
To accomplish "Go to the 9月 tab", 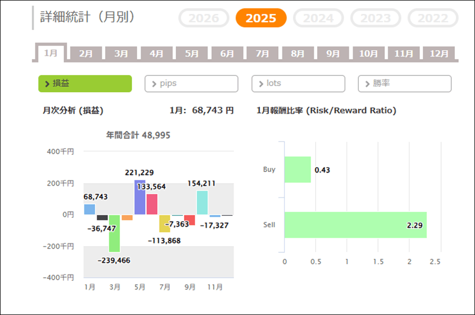I will point(333,54).
